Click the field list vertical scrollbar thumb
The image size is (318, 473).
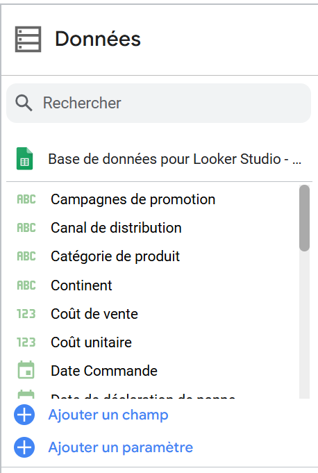point(304,218)
